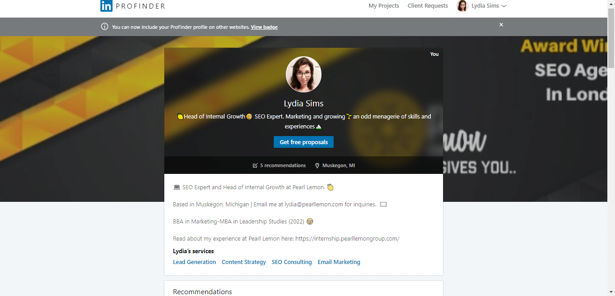Click the LinkedIn logo icon
Image resolution: width=615 pixels, height=296 pixels.
click(106, 6)
